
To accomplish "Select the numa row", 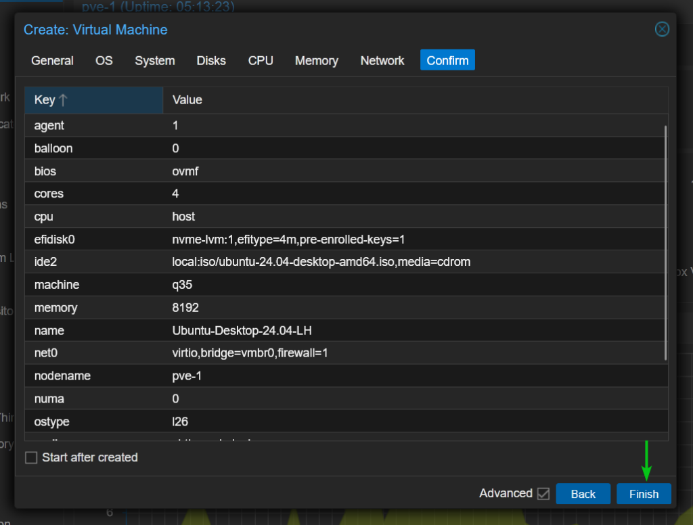I will [346, 398].
